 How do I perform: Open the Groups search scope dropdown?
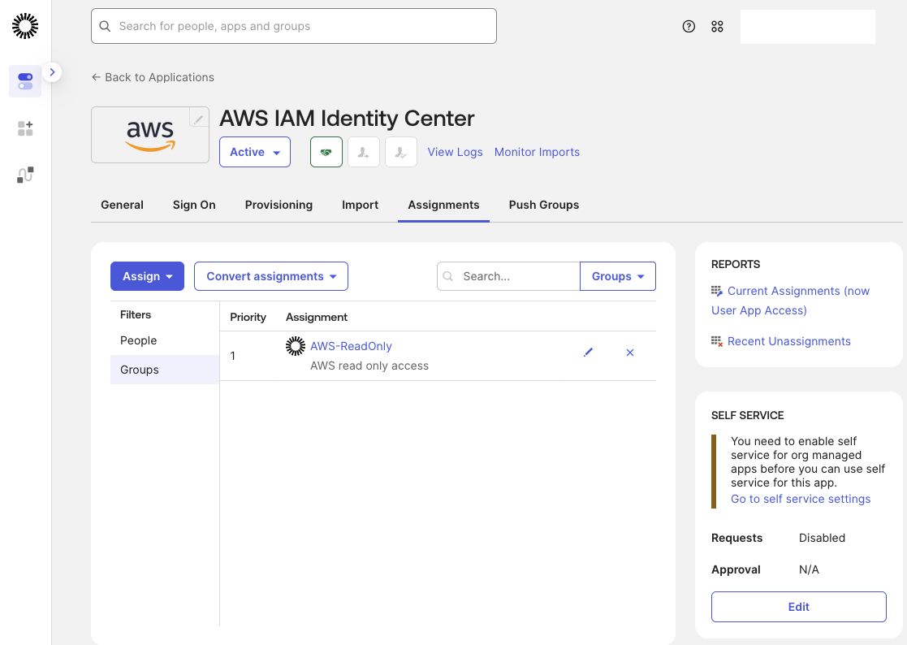coord(617,276)
